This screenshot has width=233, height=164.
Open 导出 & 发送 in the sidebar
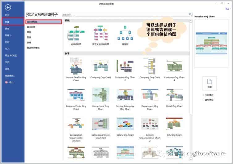[x=11, y=55]
